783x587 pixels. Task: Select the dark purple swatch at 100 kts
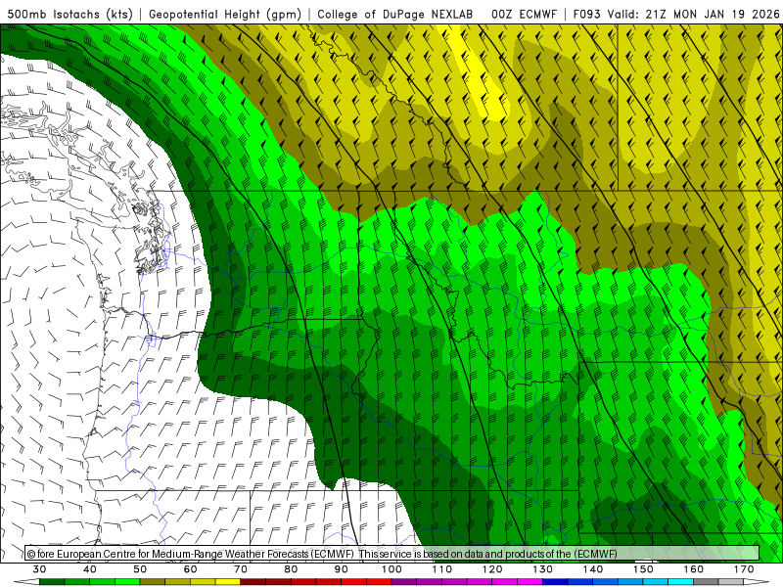pyautogui.click(x=404, y=582)
